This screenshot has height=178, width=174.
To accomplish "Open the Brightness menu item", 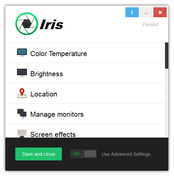I will [x=85, y=73].
